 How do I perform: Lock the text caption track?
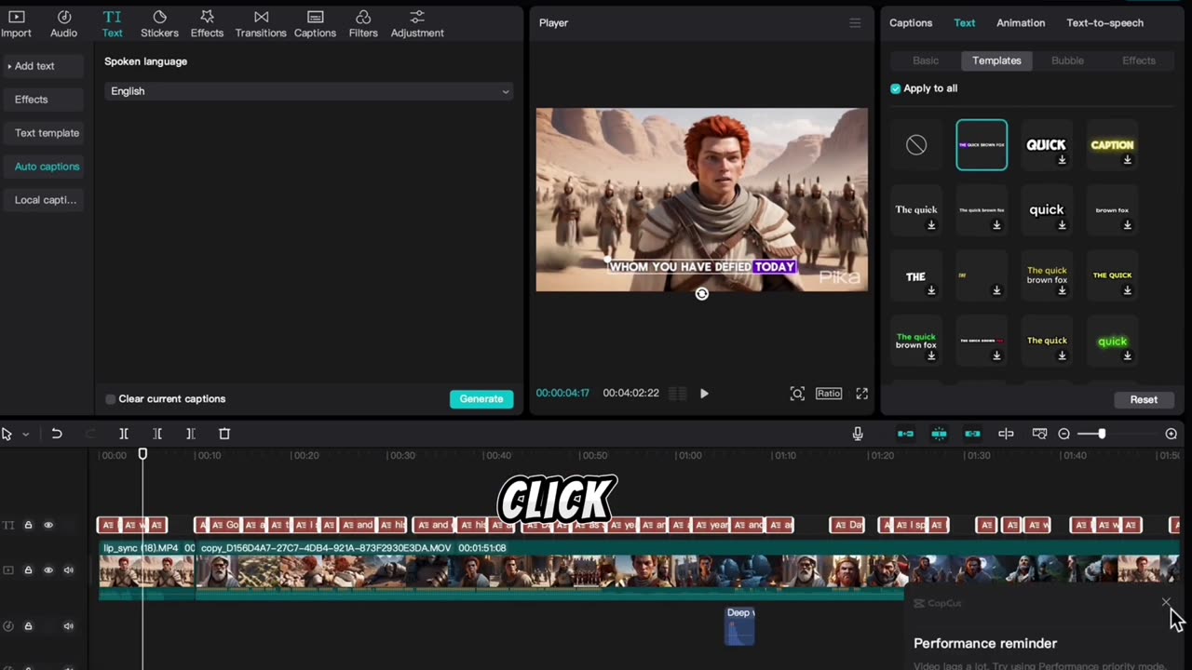click(28, 525)
